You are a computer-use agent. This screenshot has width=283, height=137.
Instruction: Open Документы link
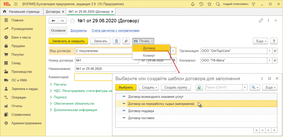pos(78,31)
